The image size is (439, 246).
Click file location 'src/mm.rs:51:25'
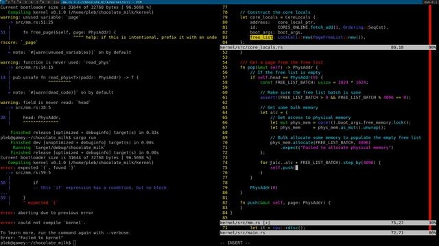[x=34, y=23]
